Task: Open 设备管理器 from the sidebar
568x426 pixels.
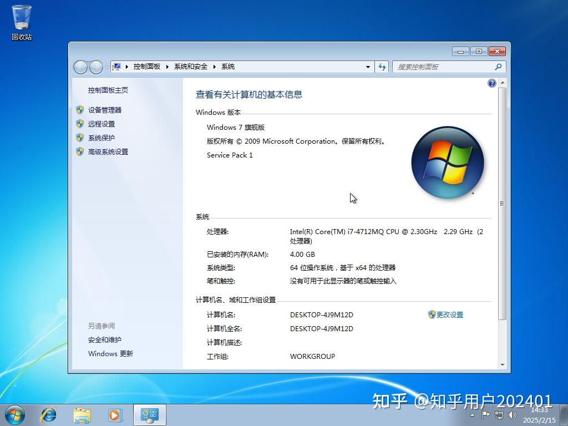Action: click(105, 110)
